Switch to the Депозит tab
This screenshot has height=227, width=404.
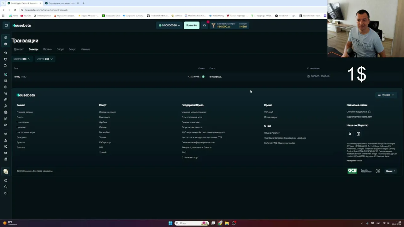19,49
